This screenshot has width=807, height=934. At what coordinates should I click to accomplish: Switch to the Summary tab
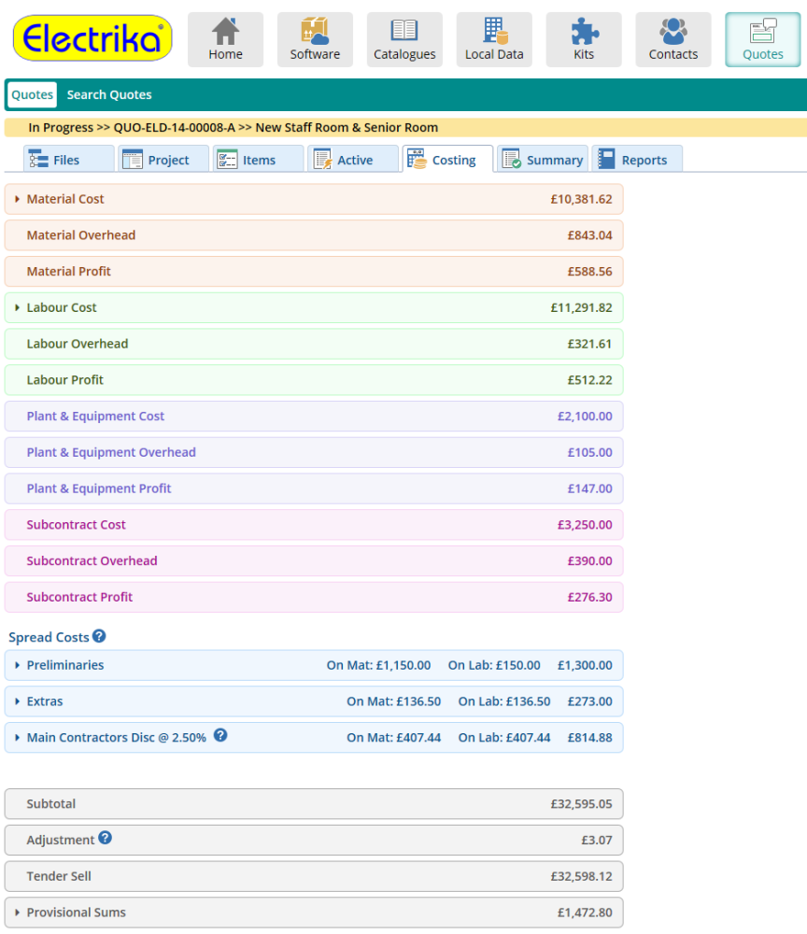pos(543,159)
